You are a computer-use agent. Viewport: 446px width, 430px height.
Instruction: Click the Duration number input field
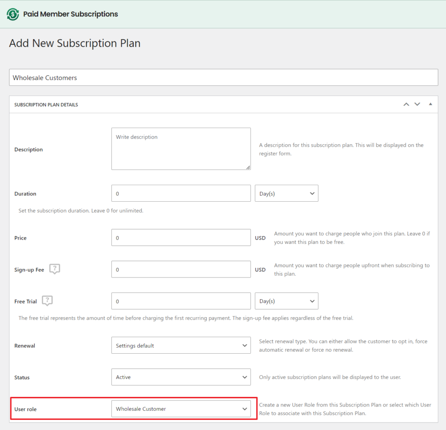(x=181, y=193)
